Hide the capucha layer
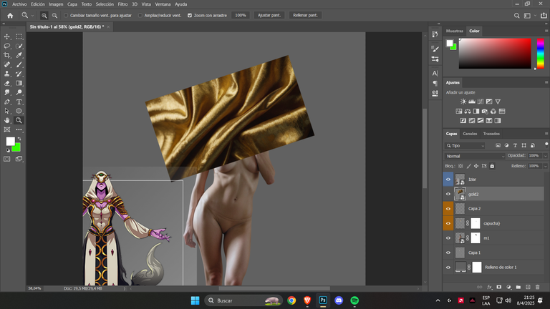 (x=448, y=223)
